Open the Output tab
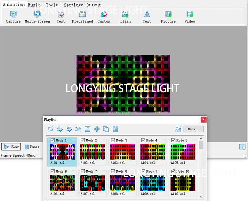This screenshot has width=248, height=201. (94, 5)
